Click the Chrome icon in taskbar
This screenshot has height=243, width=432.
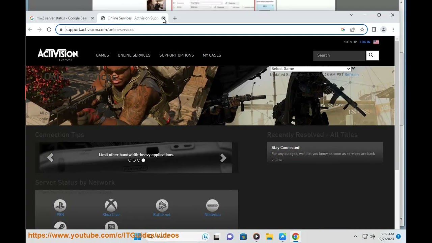click(296, 237)
